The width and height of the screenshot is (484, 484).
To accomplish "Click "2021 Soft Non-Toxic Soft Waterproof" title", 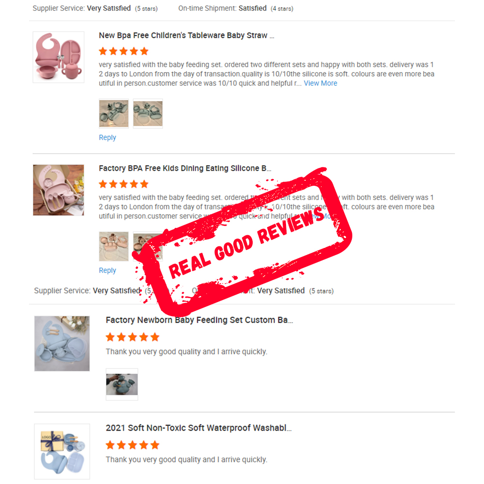I will point(198,428).
